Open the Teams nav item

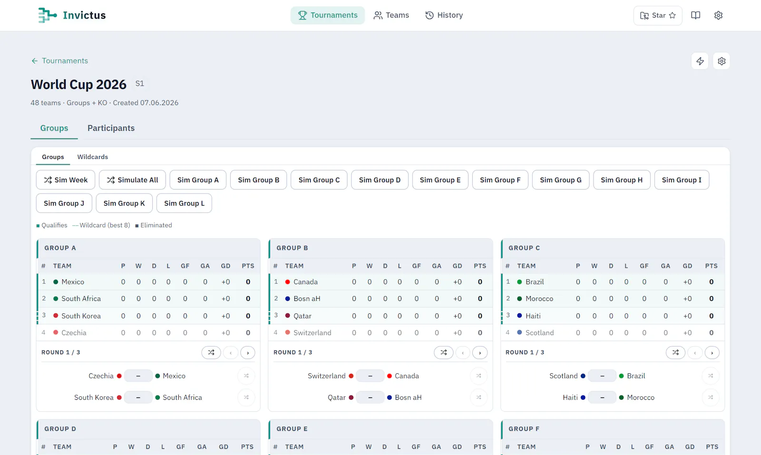pyautogui.click(x=391, y=15)
